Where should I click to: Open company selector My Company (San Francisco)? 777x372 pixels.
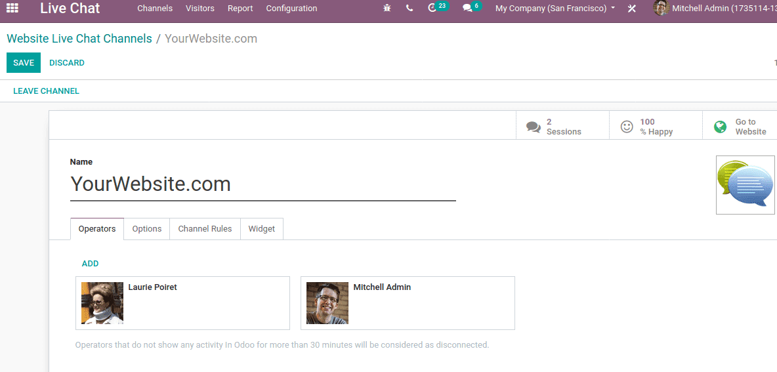pyautogui.click(x=555, y=9)
